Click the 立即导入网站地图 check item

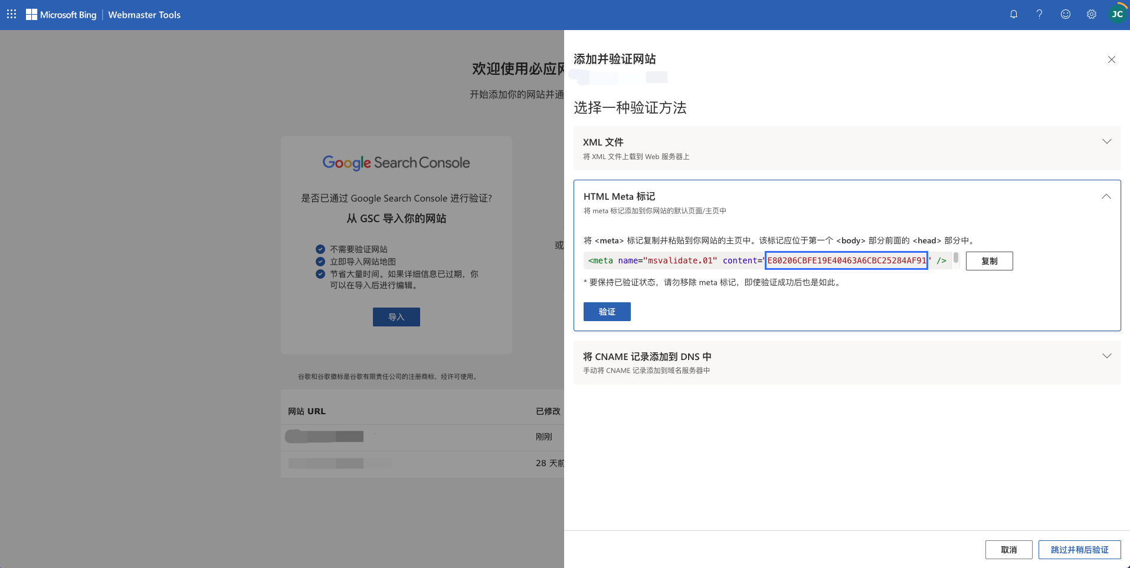coord(356,262)
